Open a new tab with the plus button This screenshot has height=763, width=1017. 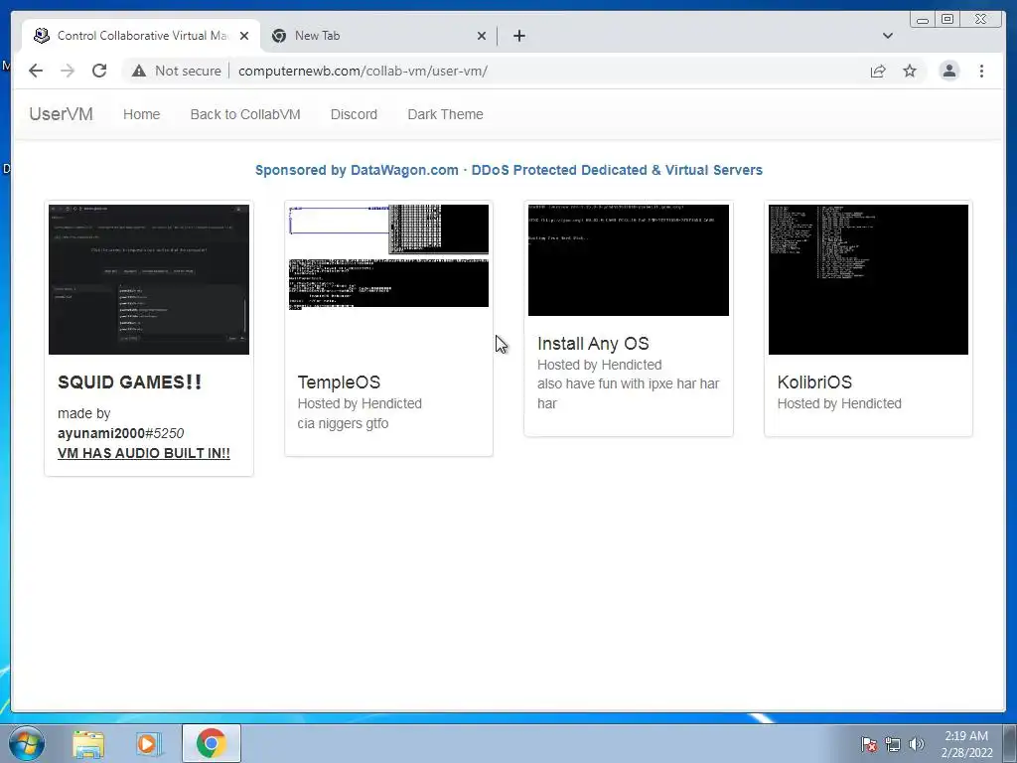point(518,36)
